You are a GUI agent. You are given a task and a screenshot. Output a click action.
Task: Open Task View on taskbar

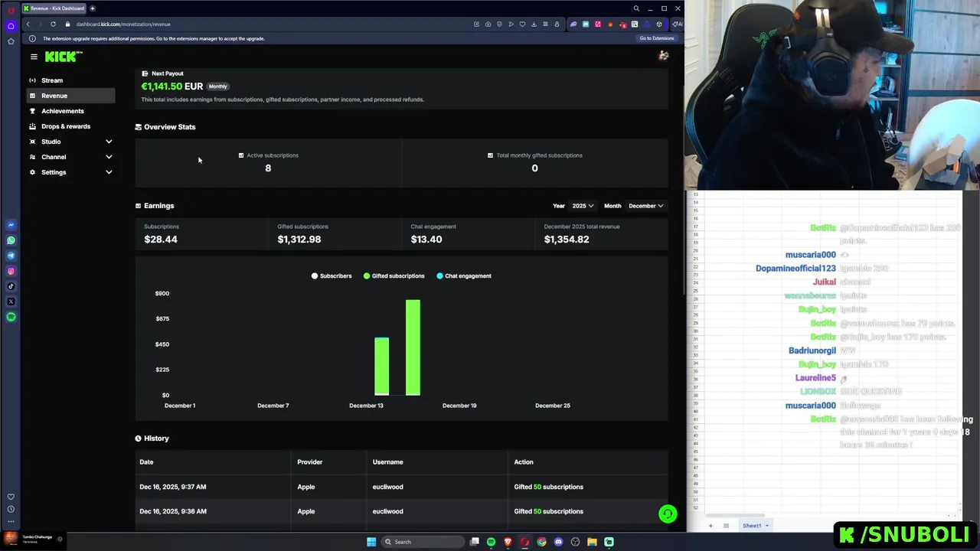point(475,542)
